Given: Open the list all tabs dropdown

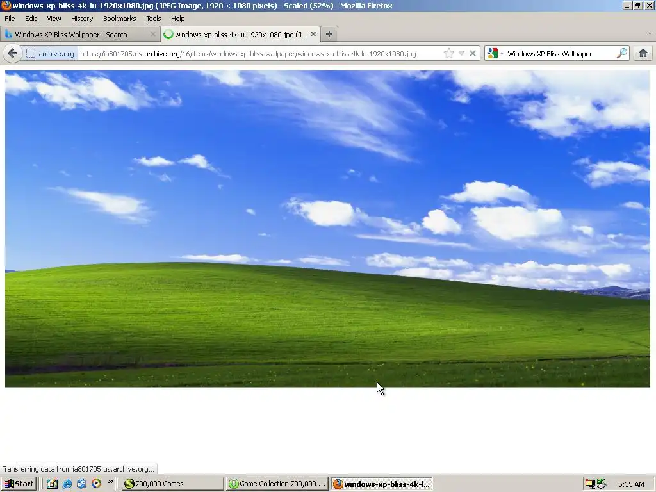Looking at the screenshot, I should tap(650, 33).
